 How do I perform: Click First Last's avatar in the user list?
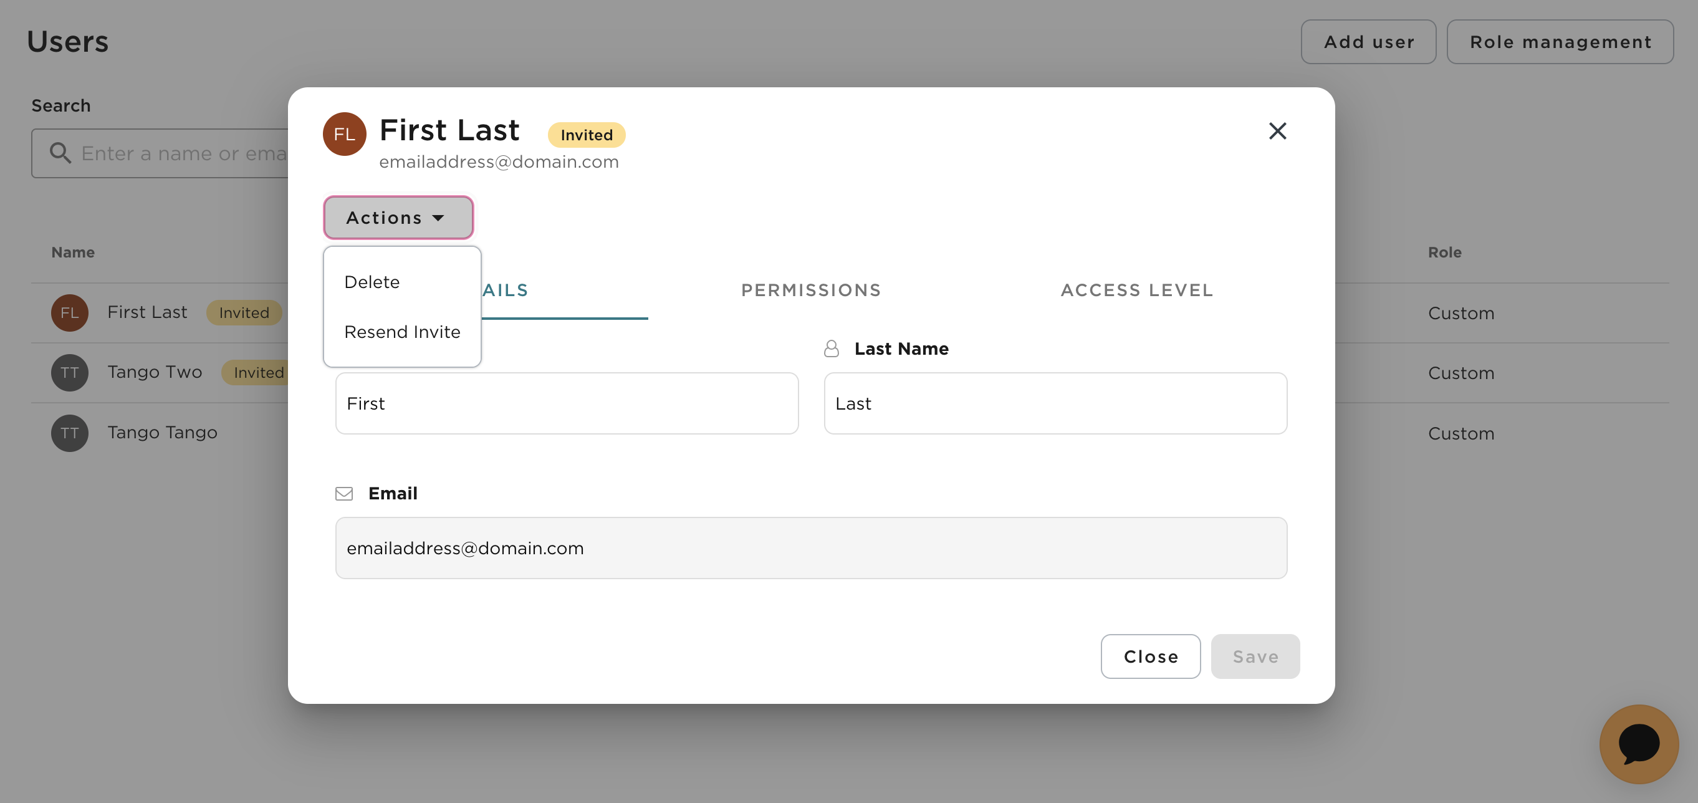[69, 312]
